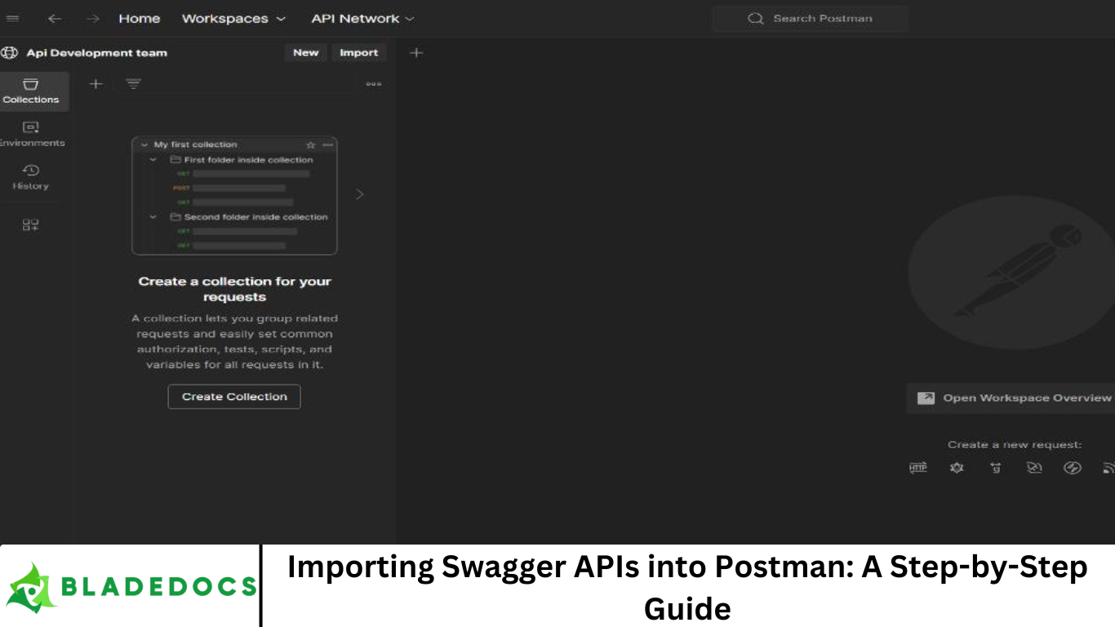Click the filter collections icon
1115x627 pixels.
click(x=133, y=83)
